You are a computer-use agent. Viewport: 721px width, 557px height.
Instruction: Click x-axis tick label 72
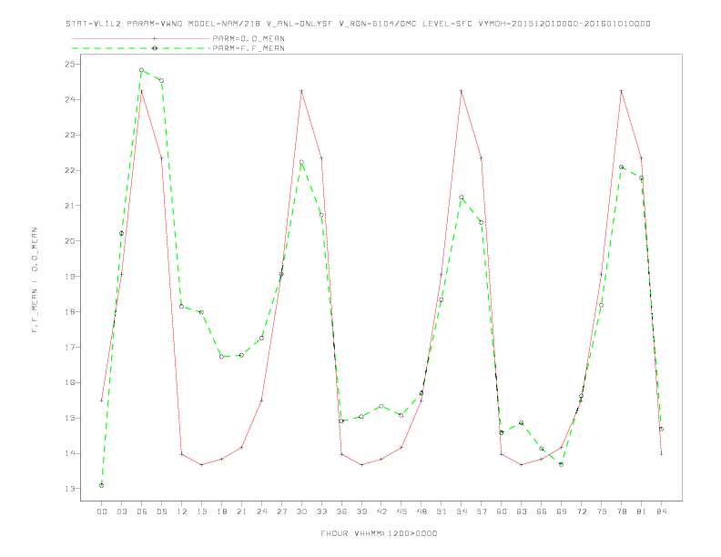pos(581,511)
